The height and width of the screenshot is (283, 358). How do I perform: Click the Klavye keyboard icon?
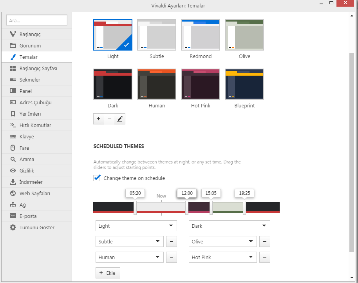(13, 136)
